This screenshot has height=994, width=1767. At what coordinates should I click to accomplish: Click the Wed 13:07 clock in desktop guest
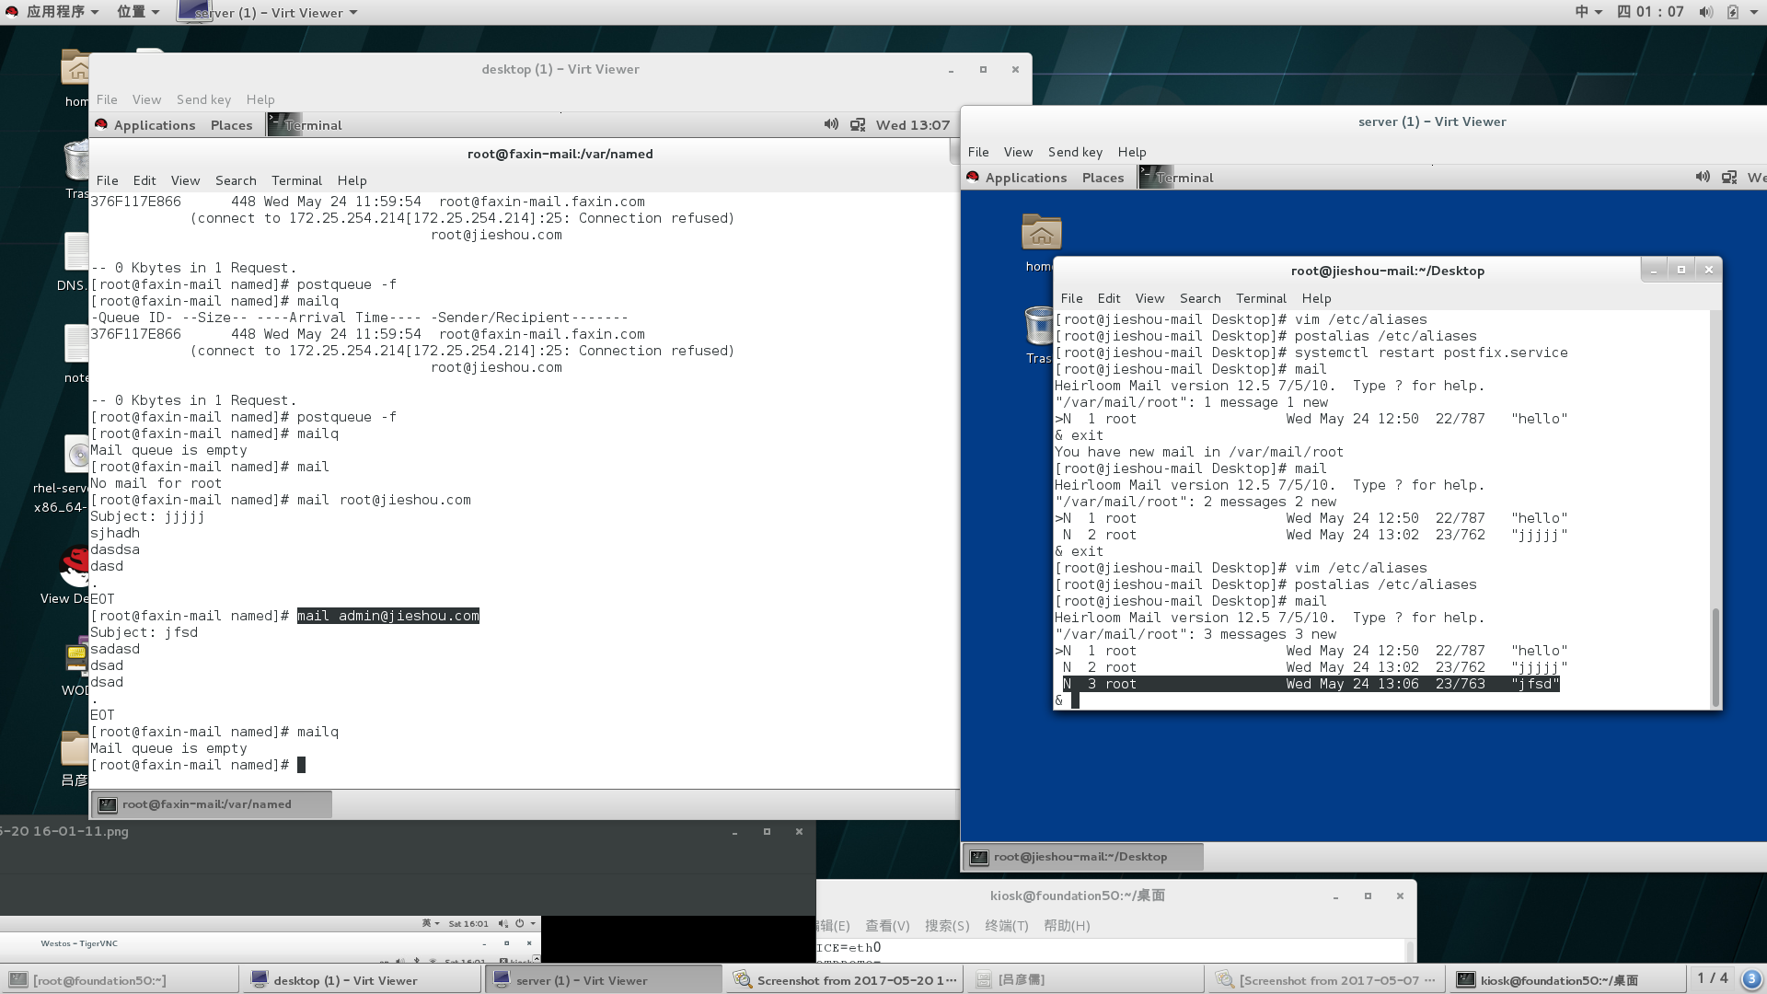(x=912, y=125)
